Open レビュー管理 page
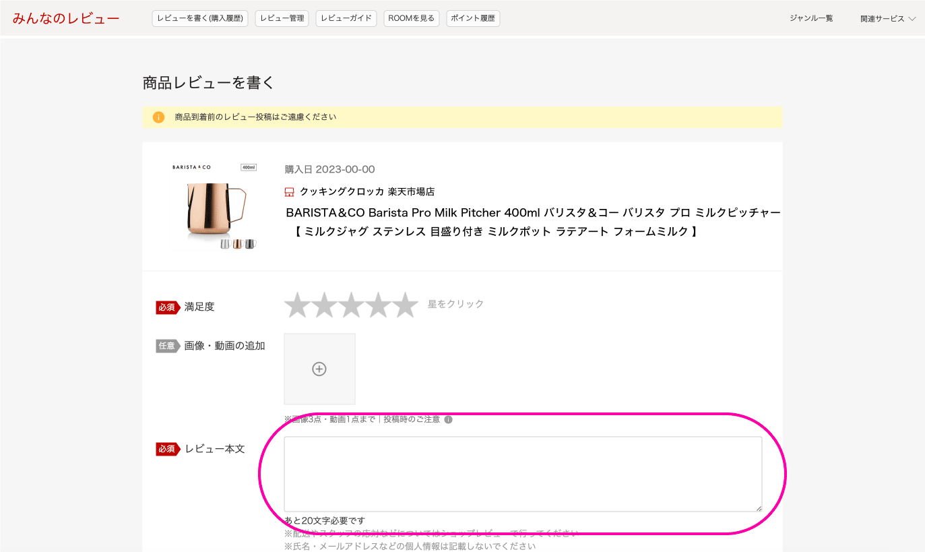The image size is (925, 552). [x=282, y=18]
